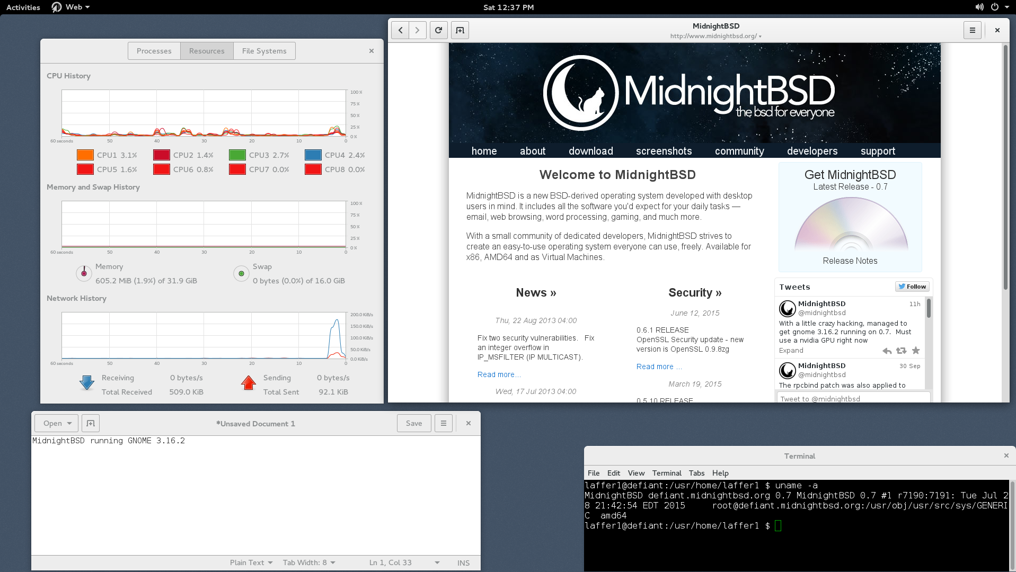This screenshot has height=572, width=1016.
Task: Open the Release Notes link
Action: tap(850, 261)
